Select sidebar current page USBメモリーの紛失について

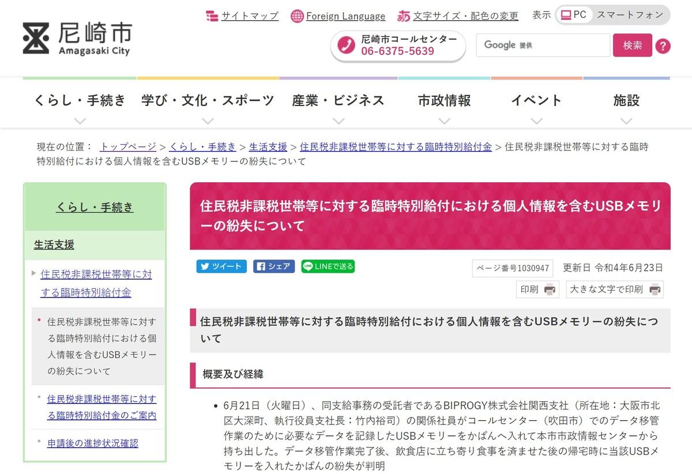point(102,346)
